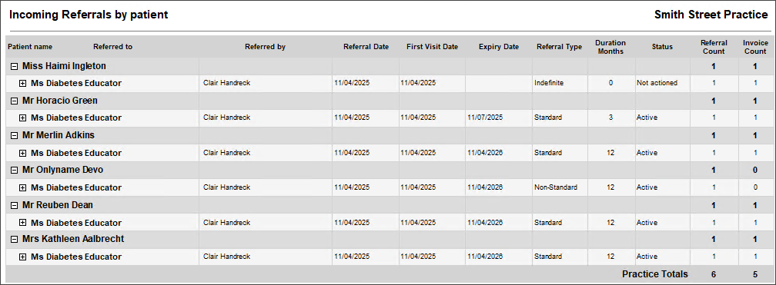Collapse the Mr Horacio Green group
776x285 pixels.
coord(15,101)
